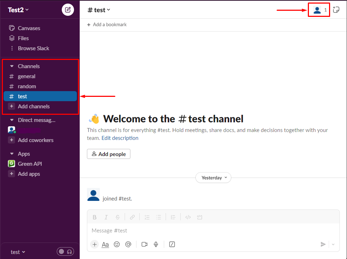Click the emoji picker icon
The width and height of the screenshot is (347, 259).
pos(117,244)
